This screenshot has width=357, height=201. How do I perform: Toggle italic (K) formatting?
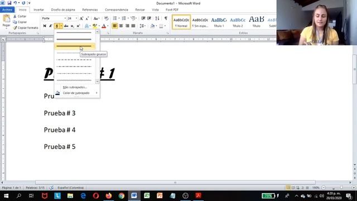(51, 26)
